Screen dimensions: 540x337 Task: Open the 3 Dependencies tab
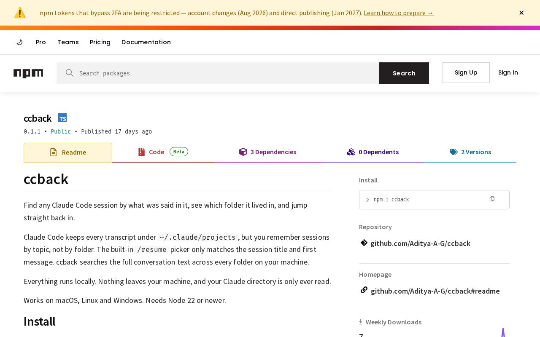[267, 152]
